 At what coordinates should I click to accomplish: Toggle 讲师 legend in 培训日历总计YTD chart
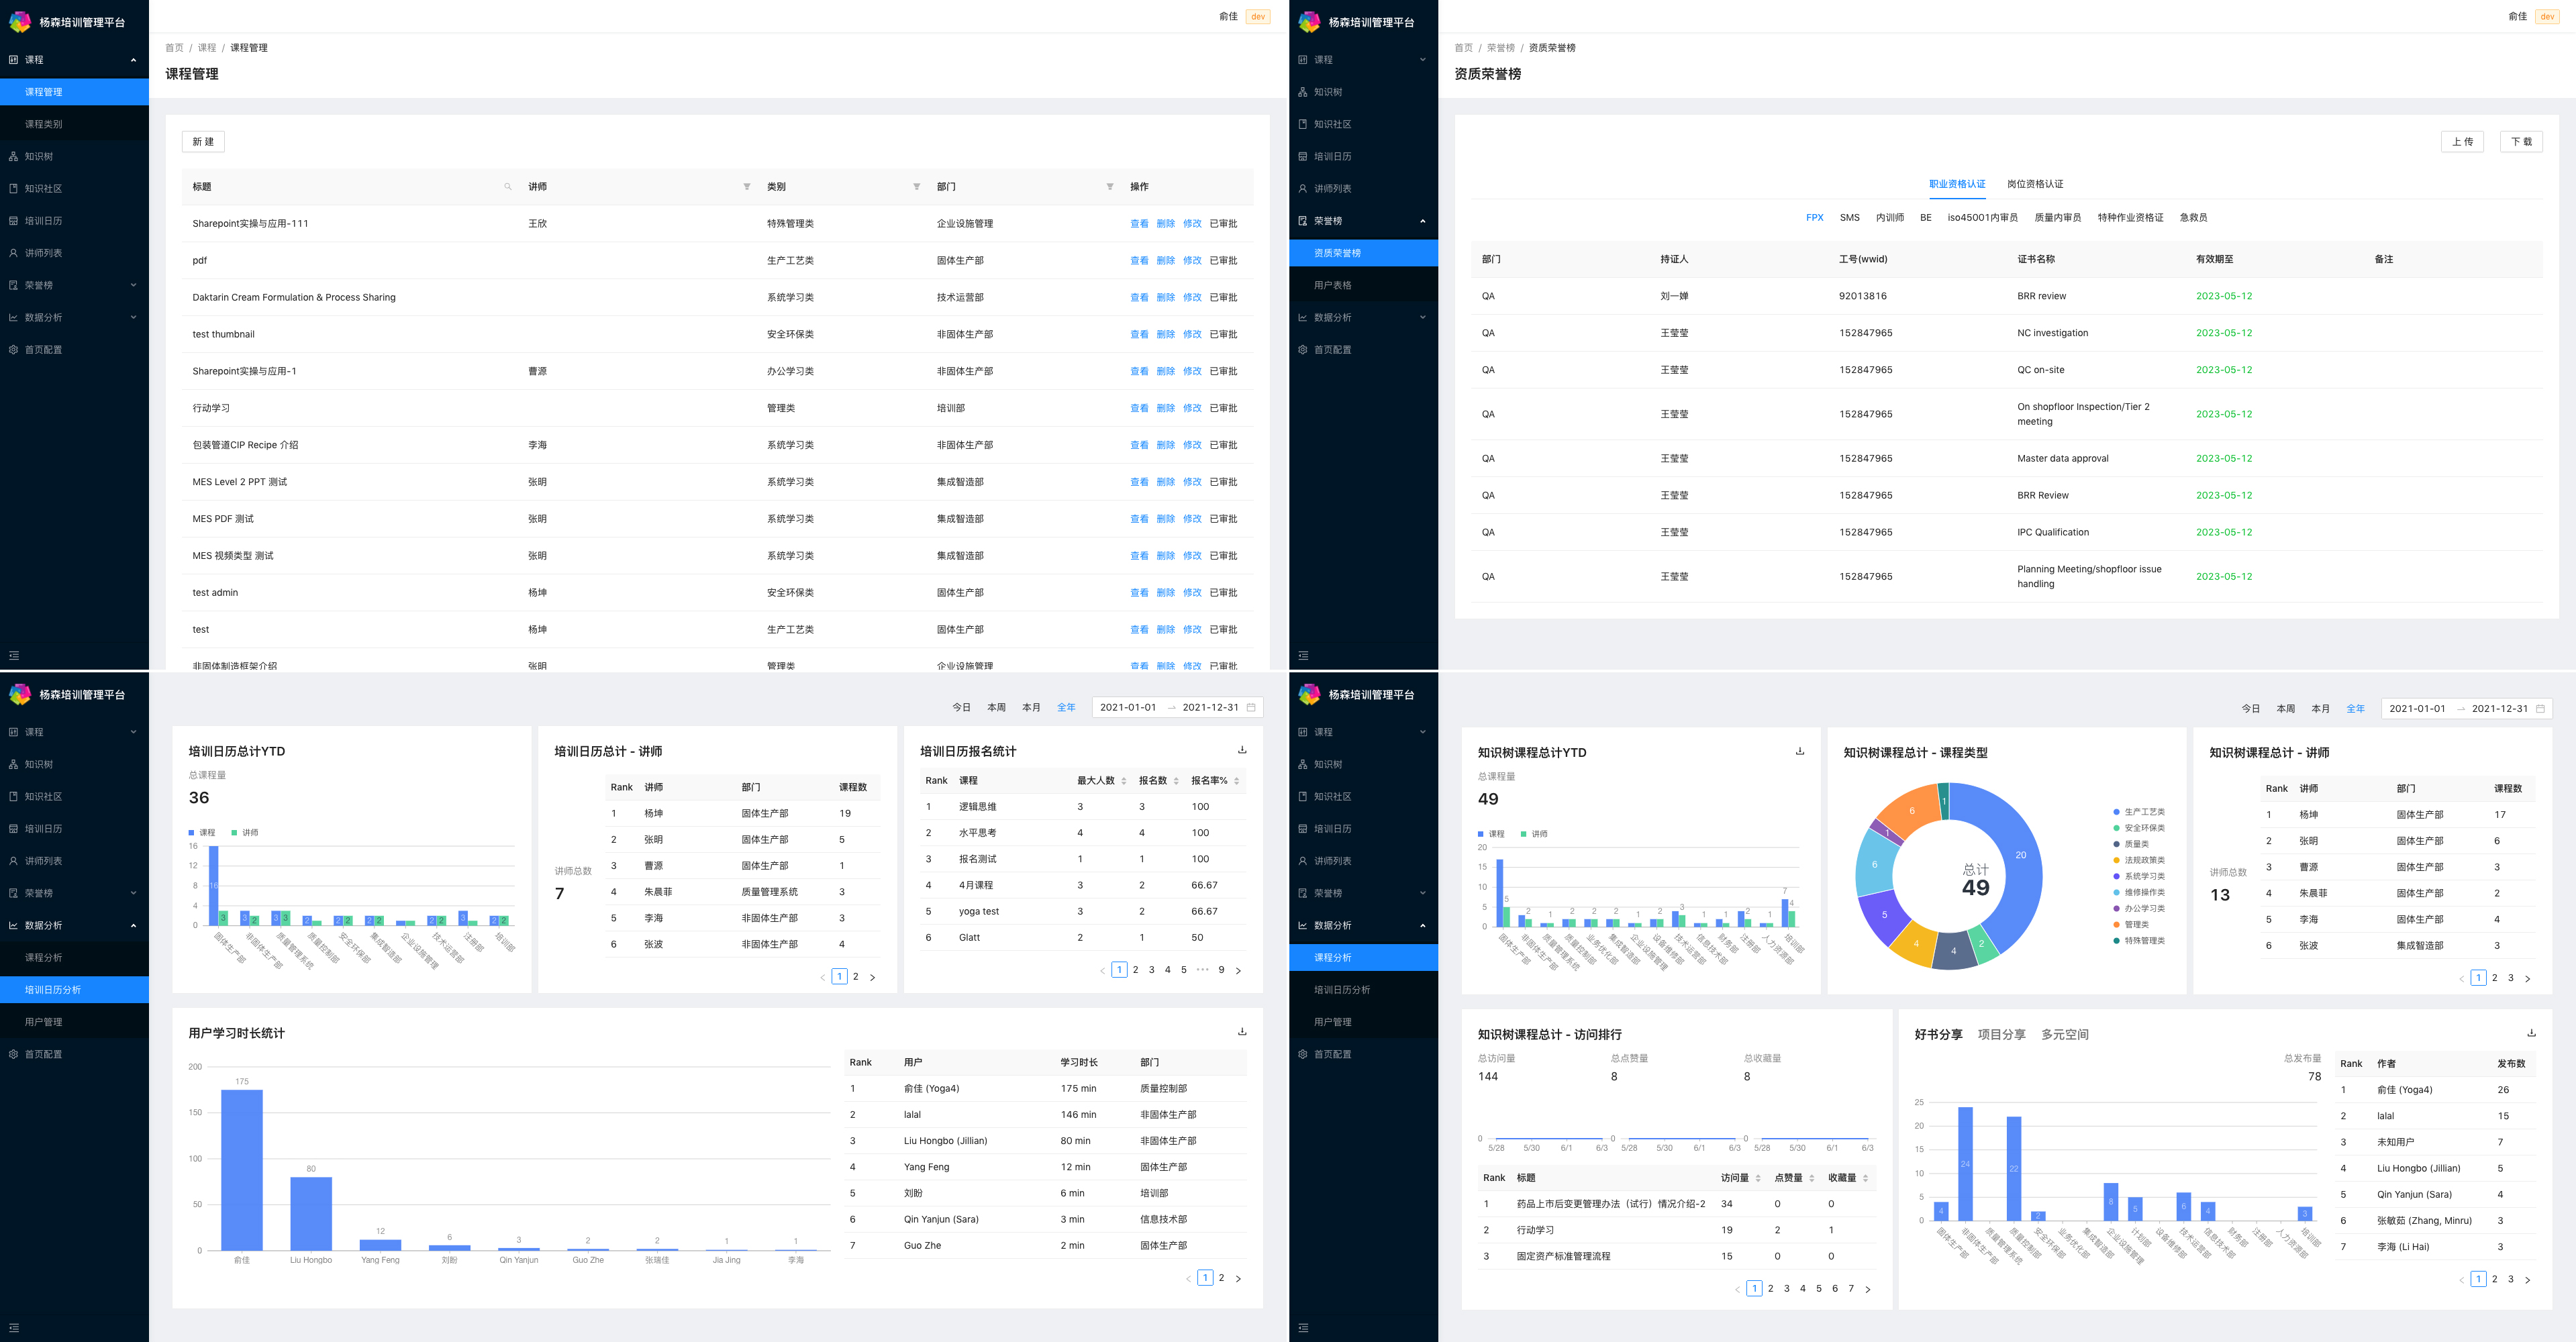[x=245, y=832]
